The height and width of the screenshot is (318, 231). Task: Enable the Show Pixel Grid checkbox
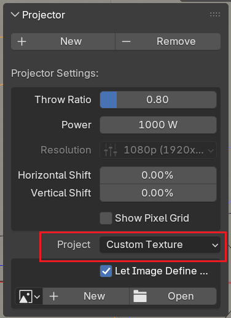click(x=106, y=218)
